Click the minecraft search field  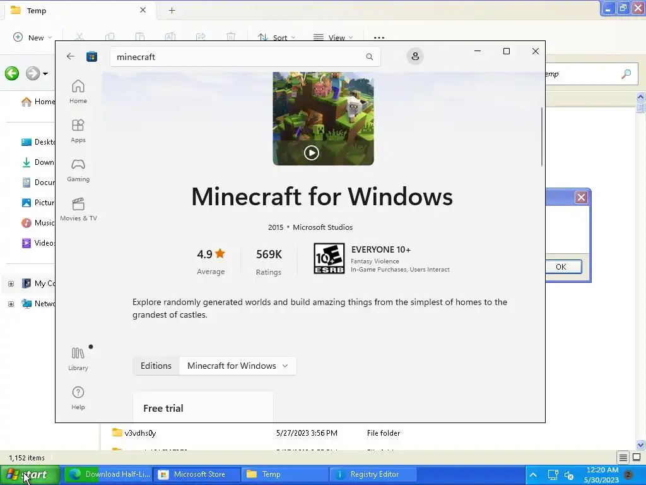[x=245, y=57]
